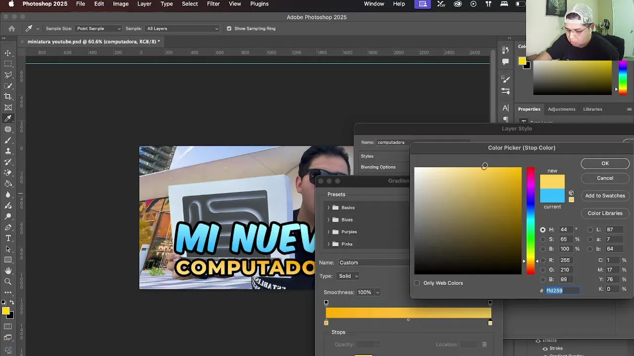The image size is (634, 356).
Task: Select the Spot Healing Brush tool
Action: (8, 129)
